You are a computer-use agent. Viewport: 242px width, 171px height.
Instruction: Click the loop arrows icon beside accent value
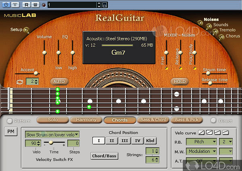tap(20, 82)
